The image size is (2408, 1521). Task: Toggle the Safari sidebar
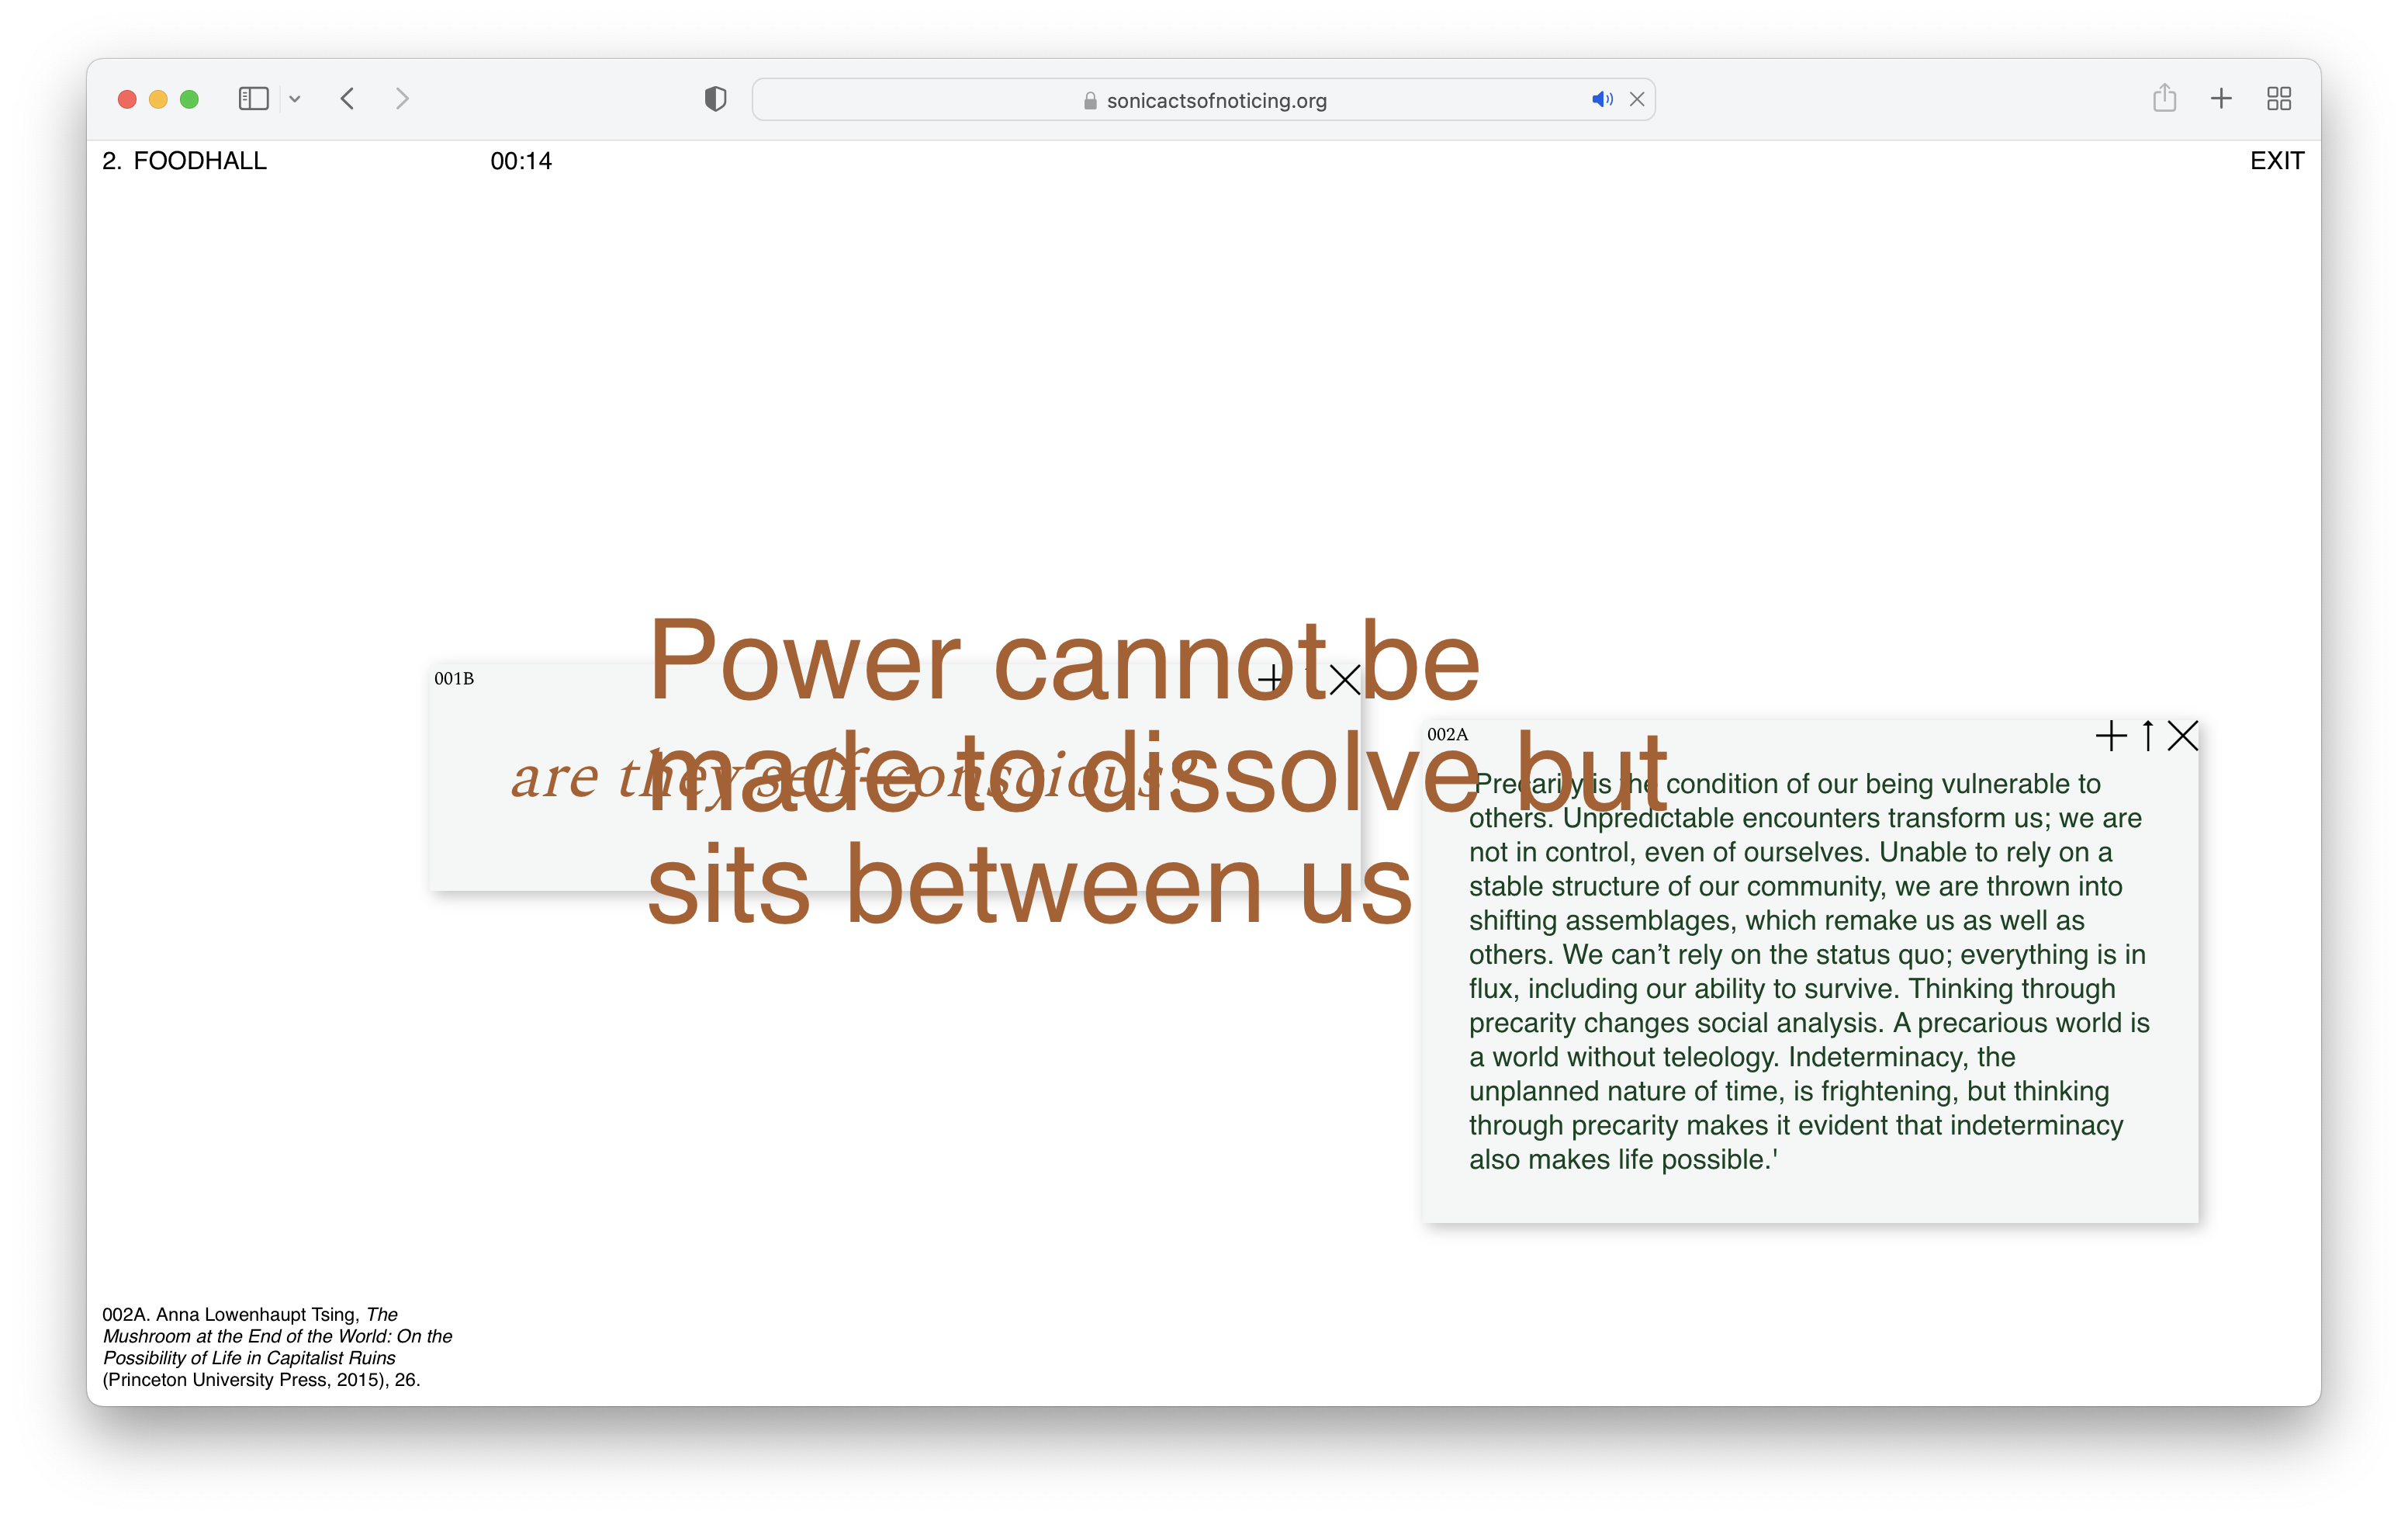254,99
